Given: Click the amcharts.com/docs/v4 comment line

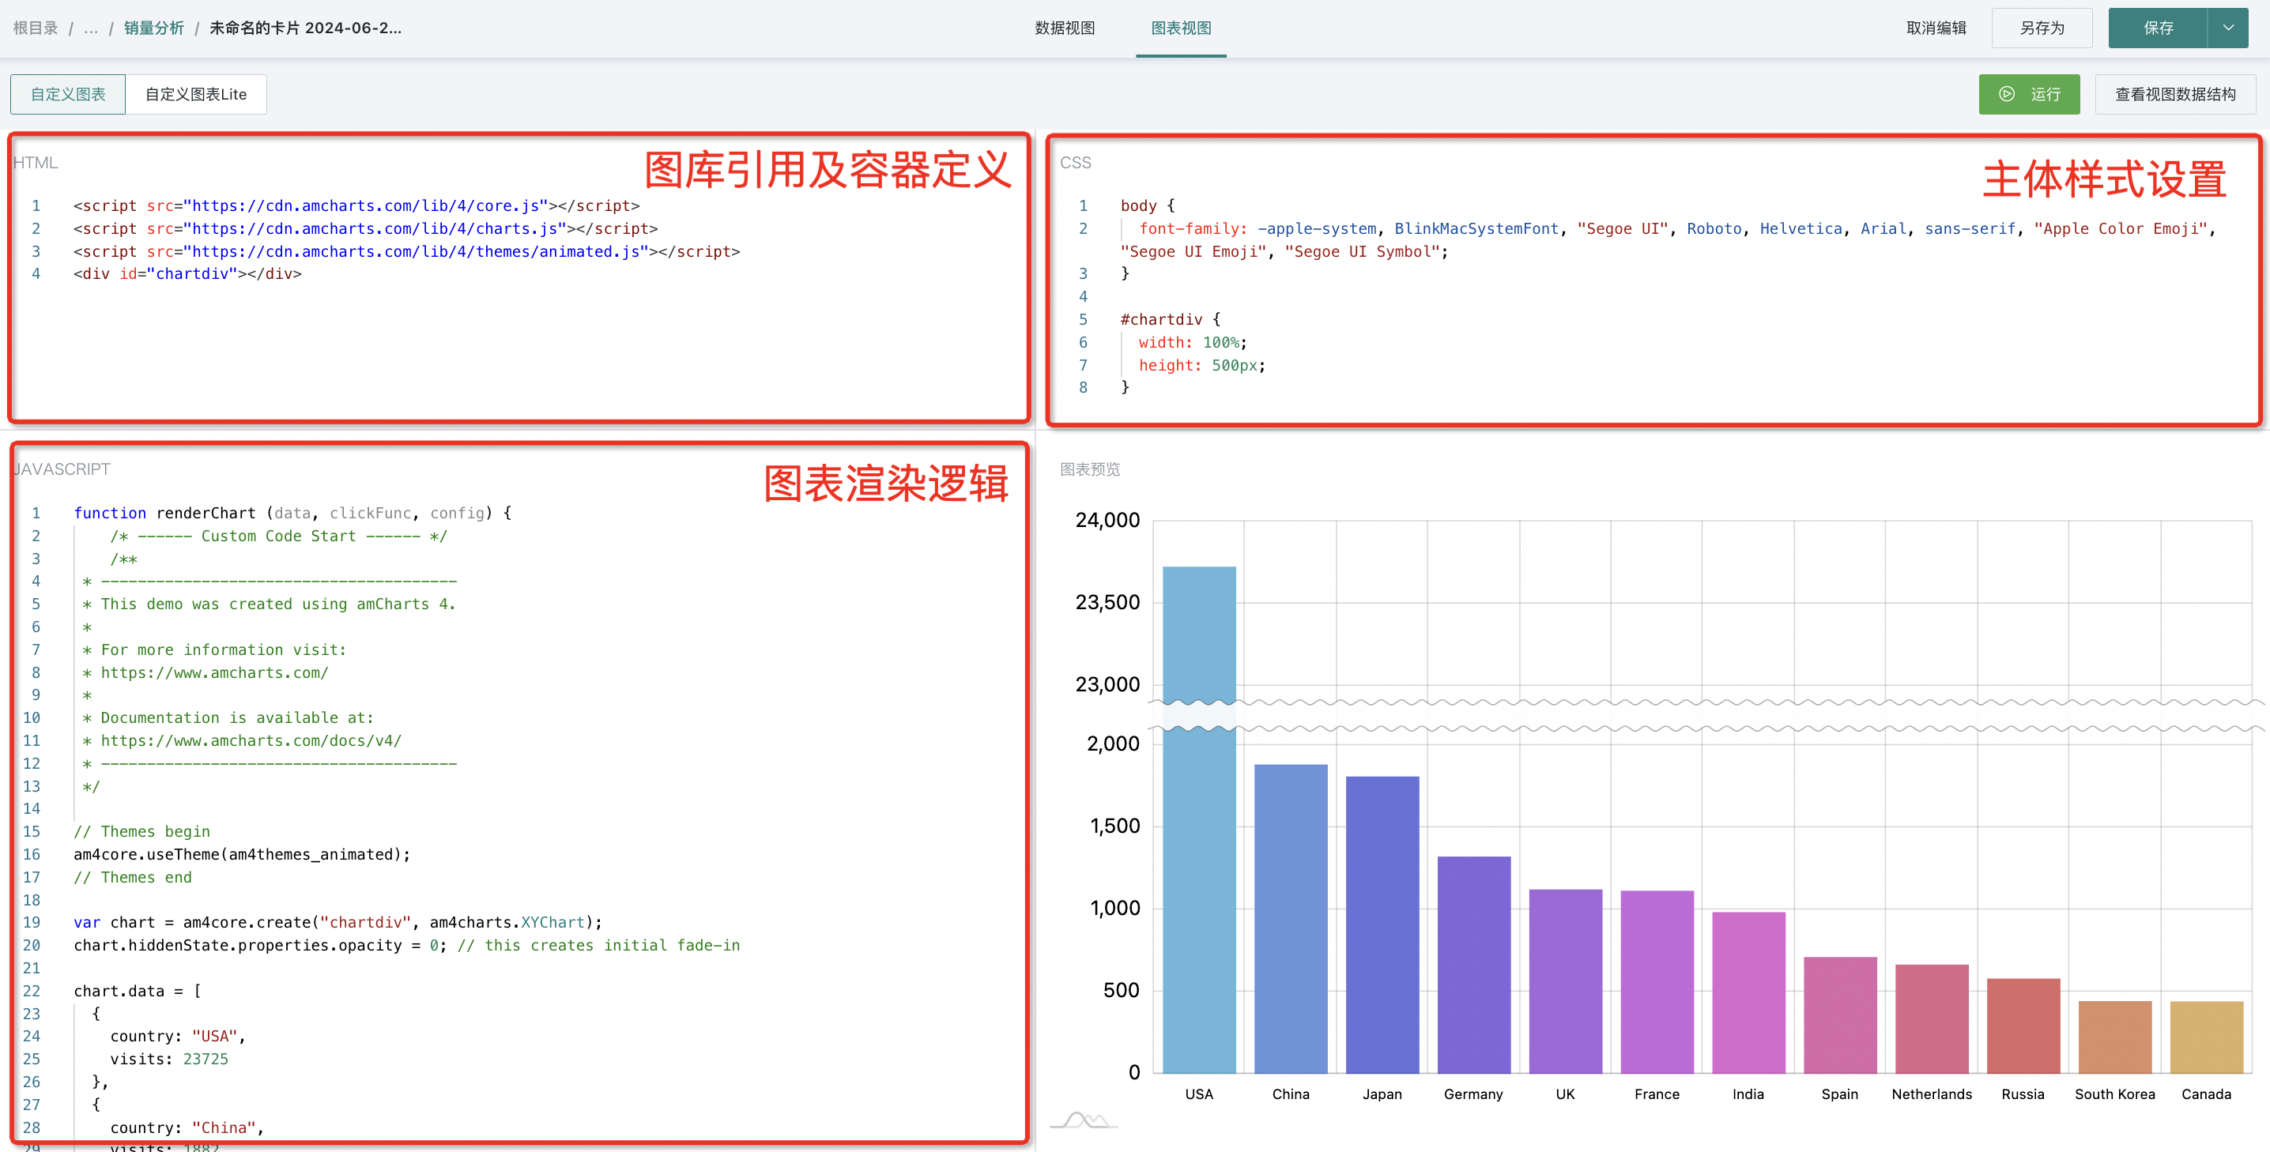Looking at the screenshot, I should pyautogui.click(x=241, y=740).
